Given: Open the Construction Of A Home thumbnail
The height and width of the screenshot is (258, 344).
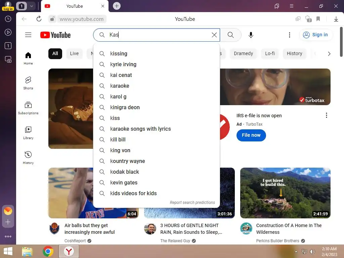Looking at the screenshot, I should [x=285, y=193].
